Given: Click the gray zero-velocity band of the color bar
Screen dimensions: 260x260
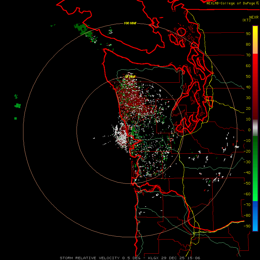Looking at the screenshot, I should (x=255, y=128).
